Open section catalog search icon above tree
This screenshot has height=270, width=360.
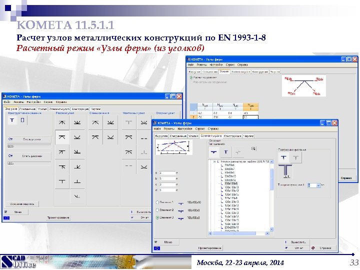click(x=253, y=148)
